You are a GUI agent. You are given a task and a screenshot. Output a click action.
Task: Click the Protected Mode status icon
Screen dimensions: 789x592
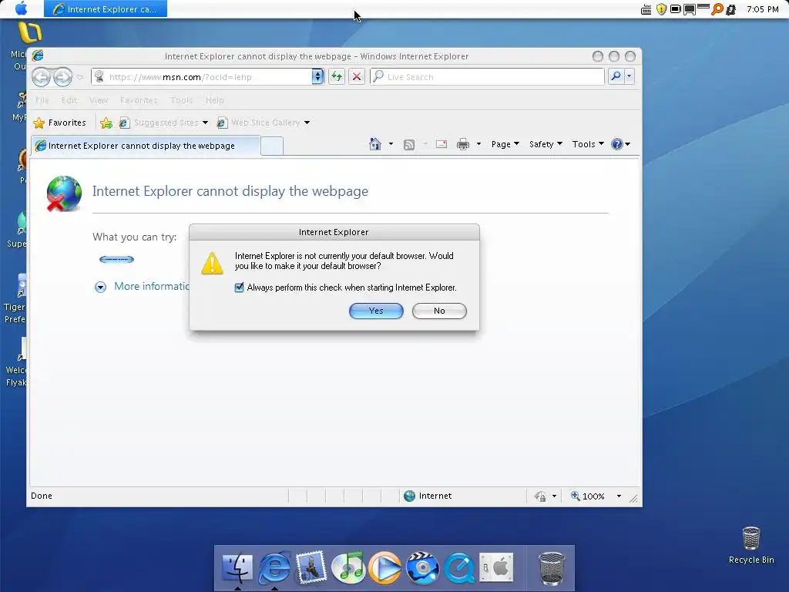pyautogui.click(x=540, y=496)
